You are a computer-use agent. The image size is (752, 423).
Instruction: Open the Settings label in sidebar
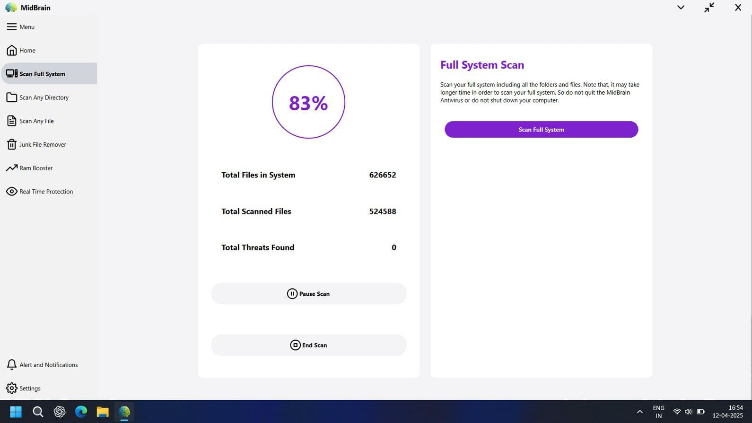pos(30,388)
